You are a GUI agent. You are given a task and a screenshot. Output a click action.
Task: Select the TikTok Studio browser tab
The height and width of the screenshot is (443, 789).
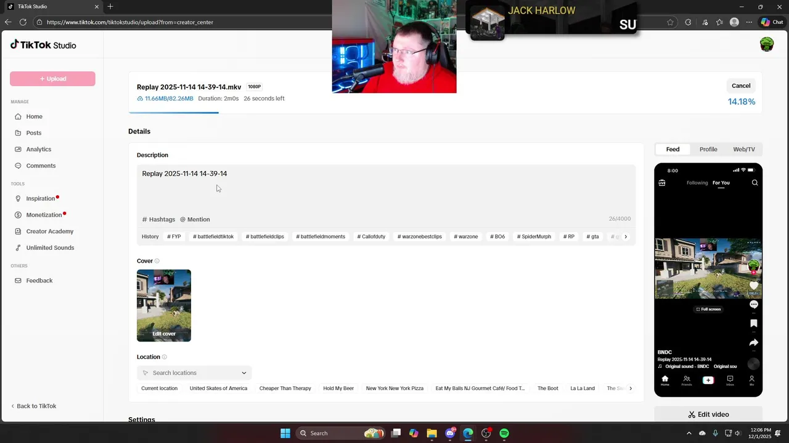click(53, 7)
